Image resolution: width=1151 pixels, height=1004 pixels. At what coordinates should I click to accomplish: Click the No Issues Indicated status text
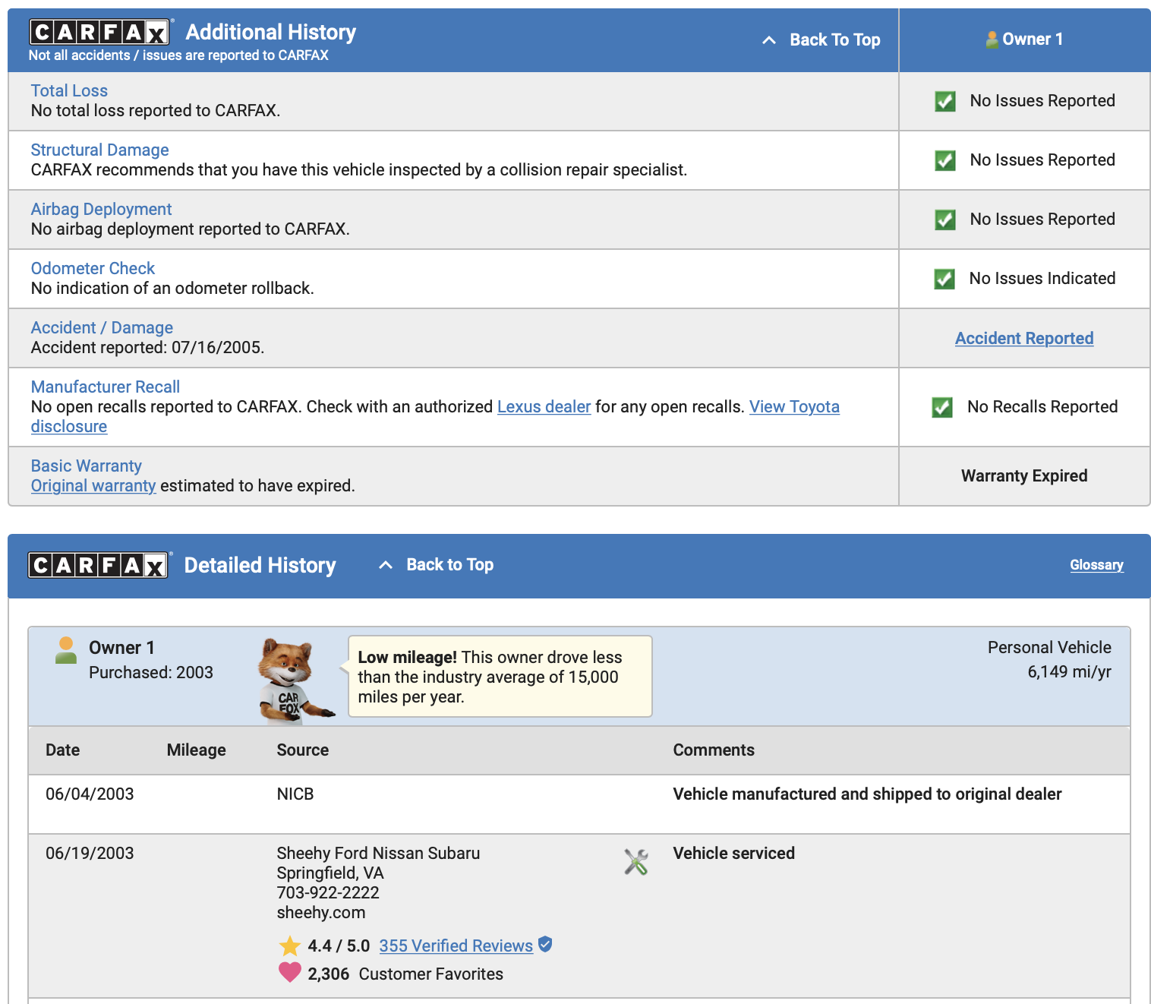tap(1042, 278)
